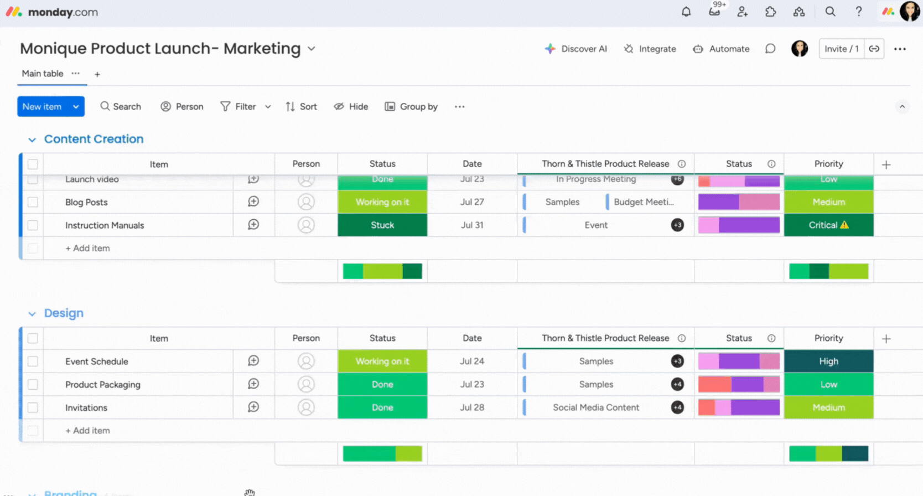Open the search everything magnifier icon
The height and width of the screenshot is (496, 923).
830,12
